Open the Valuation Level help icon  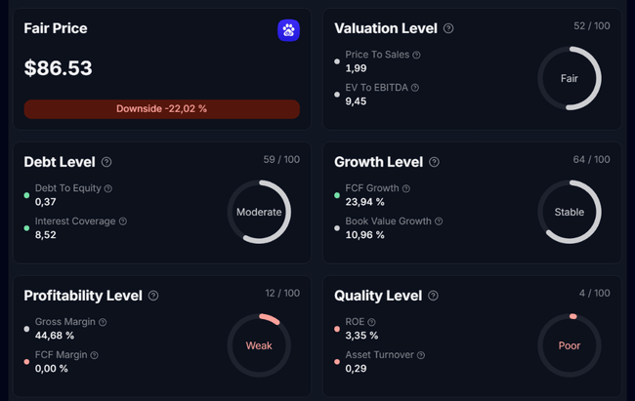point(448,29)
